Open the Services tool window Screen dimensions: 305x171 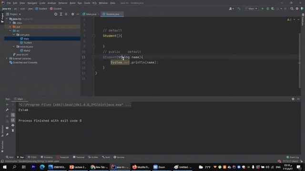119,157
